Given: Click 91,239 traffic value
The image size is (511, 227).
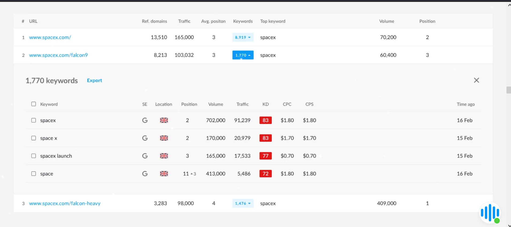Looking at the screenshot, I should (242, 120).
